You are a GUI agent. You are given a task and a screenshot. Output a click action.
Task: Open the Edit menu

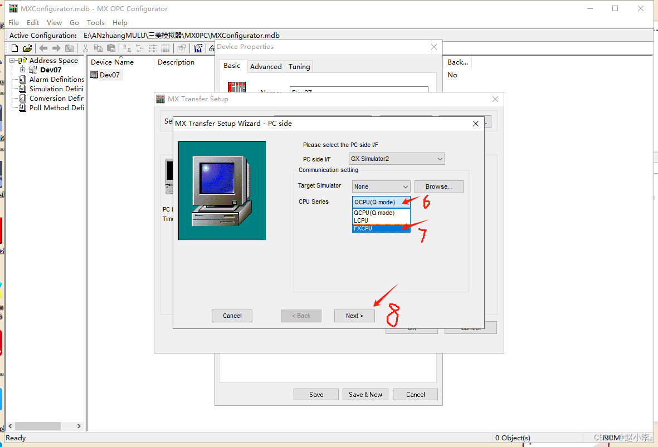point(33,23)
